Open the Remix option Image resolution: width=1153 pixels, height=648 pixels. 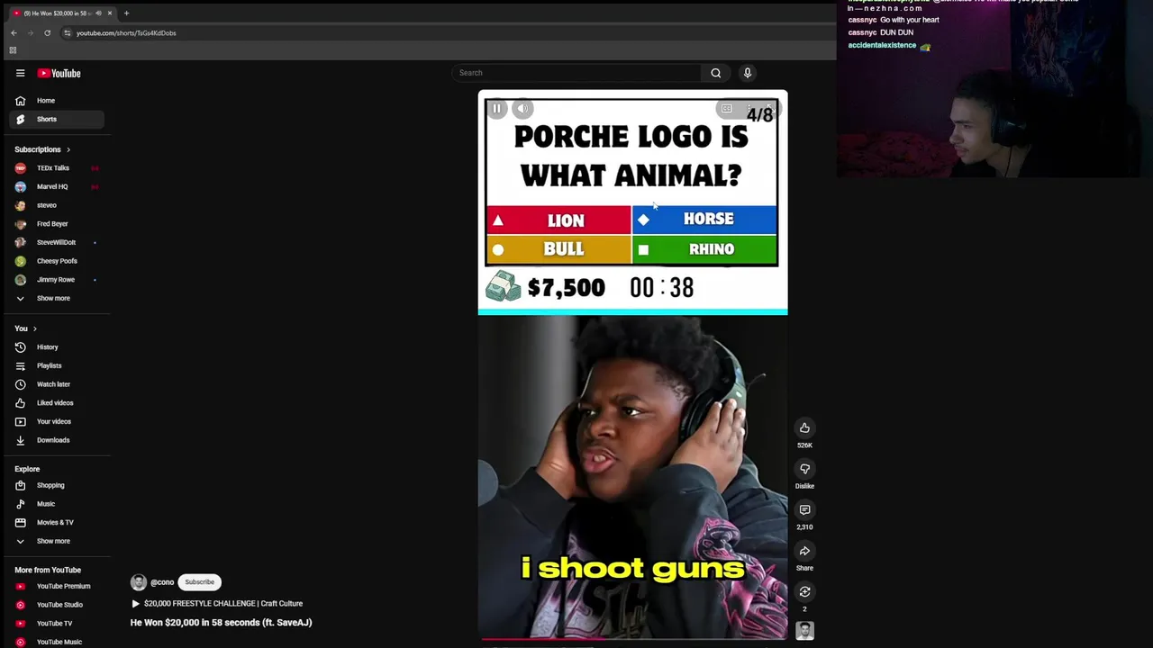point(804,591)
